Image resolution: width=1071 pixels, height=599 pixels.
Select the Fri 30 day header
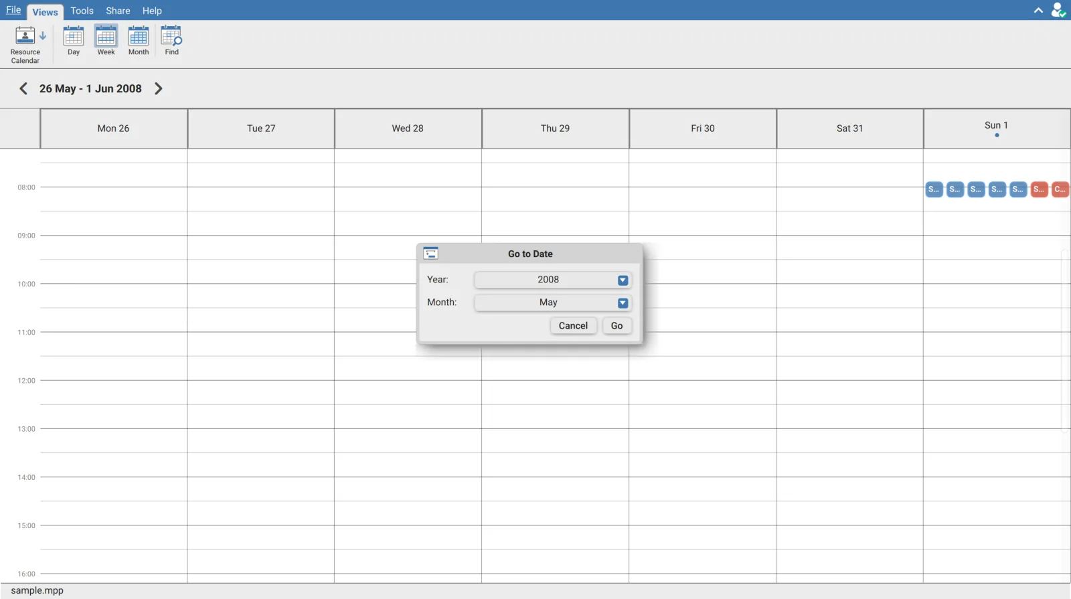pos(703,129)
